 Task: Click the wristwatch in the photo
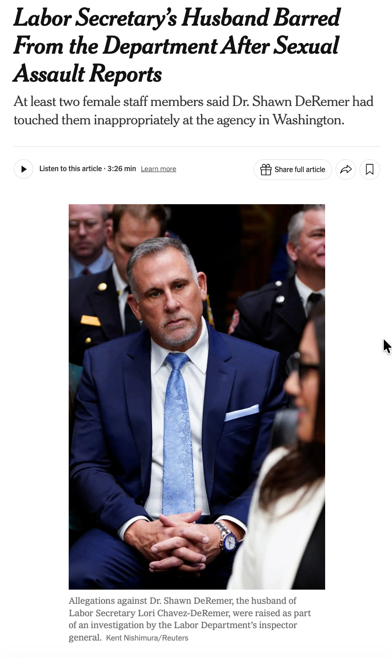[226, 538]
